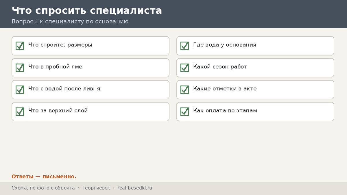Select the text "Что за верхний слой"
Image resolution: width=347 pixels, height=195 pixels.
(58, 111)
